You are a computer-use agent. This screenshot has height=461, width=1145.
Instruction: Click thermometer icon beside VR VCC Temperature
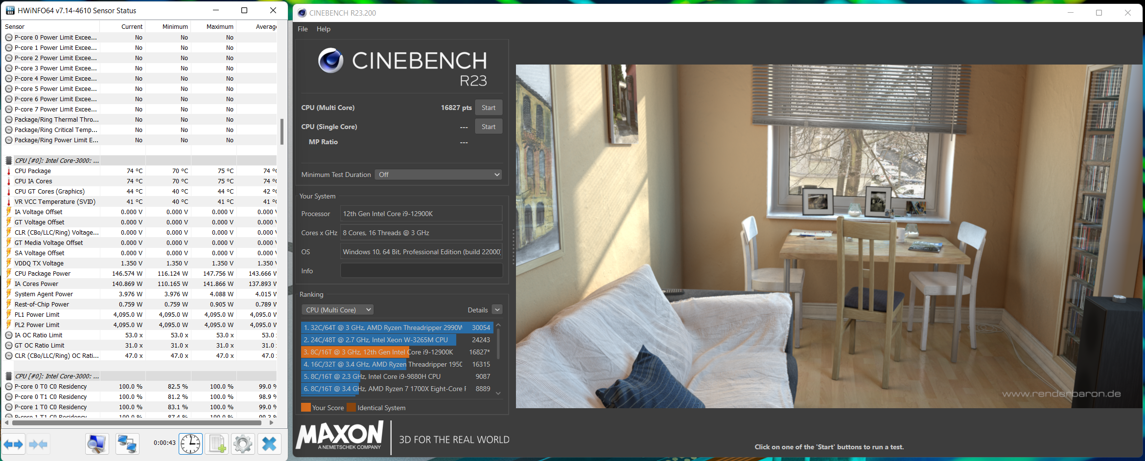(8, 201)
